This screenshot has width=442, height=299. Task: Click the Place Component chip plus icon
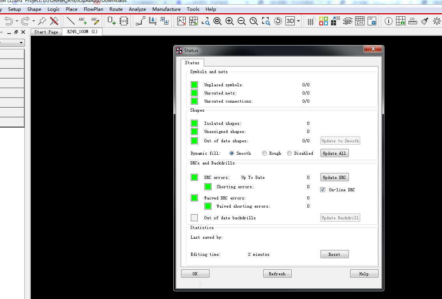point(112,21)
